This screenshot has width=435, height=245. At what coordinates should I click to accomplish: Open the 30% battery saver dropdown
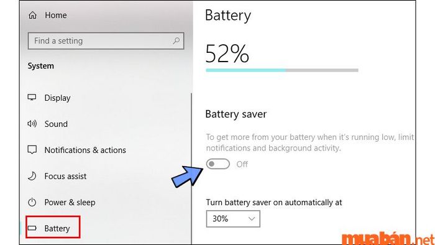(x=233, y=219)
